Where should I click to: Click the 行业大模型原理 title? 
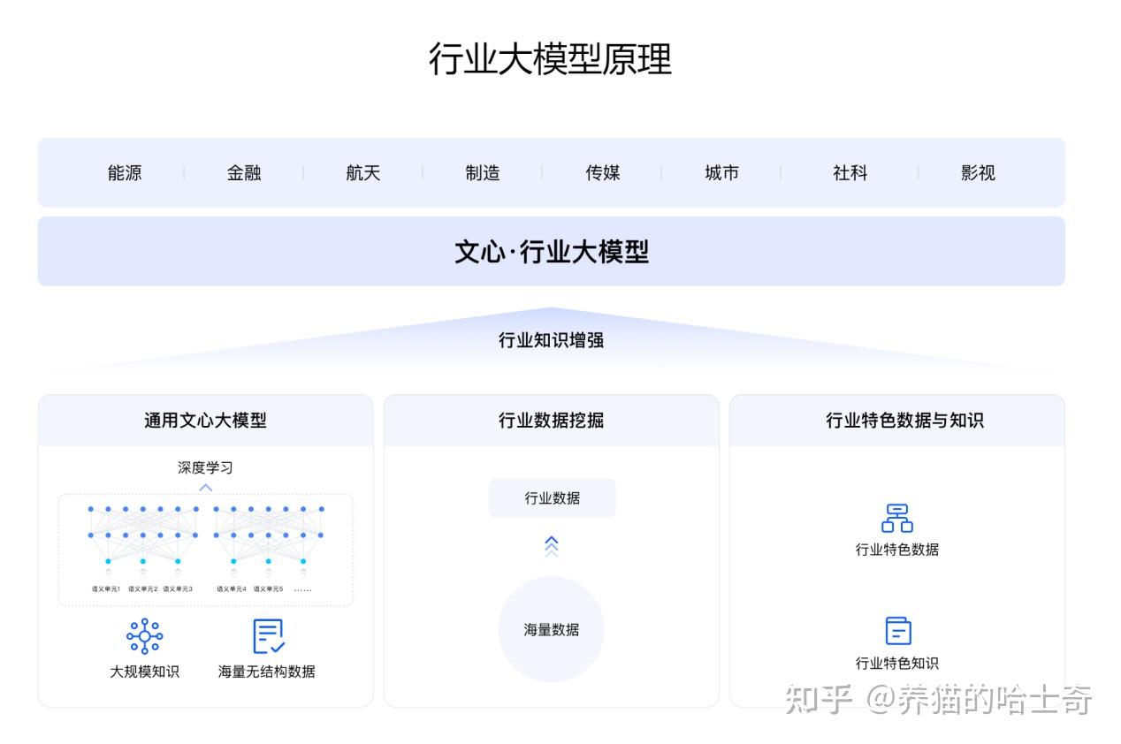551,59
